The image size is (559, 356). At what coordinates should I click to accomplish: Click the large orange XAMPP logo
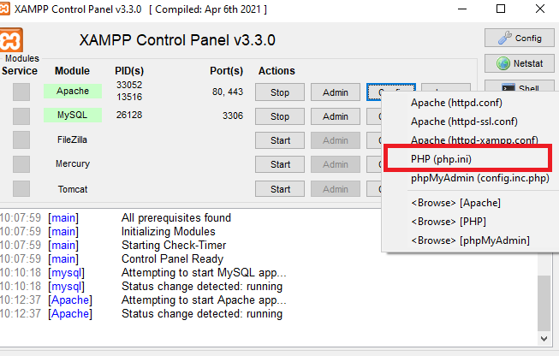[14, 41]
